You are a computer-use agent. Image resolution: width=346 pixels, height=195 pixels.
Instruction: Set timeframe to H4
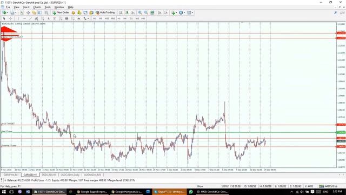pos(125,18)
